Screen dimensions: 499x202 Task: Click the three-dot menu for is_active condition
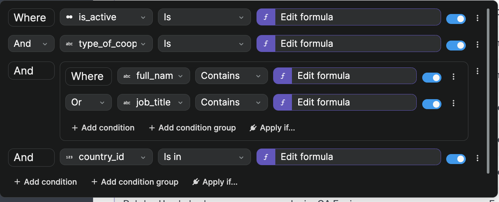pyautogui.click(x=478, y=18)
